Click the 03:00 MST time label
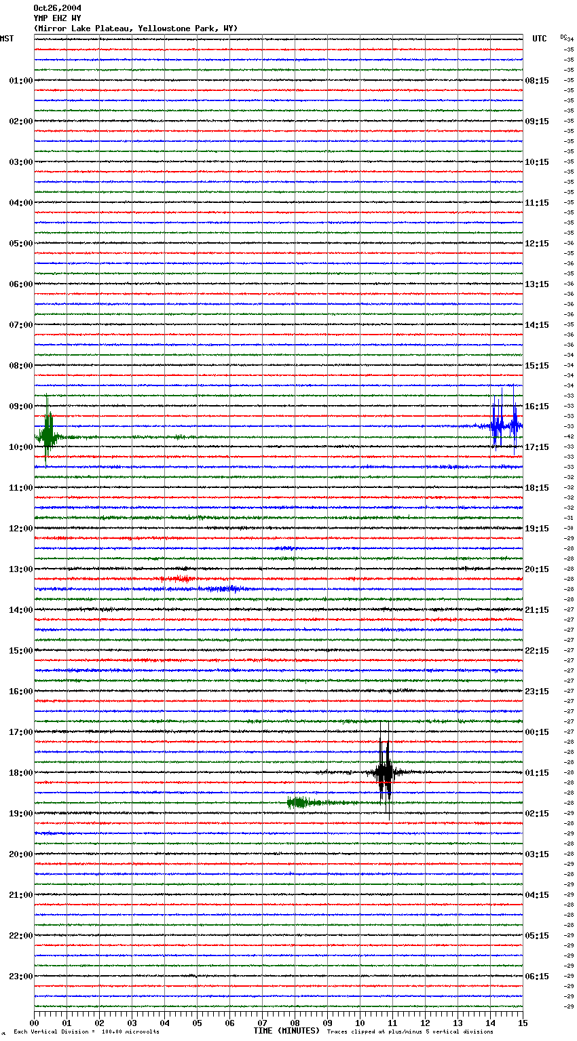Viewport: 577px width, 1041px height. pyautogui.click(x=20, y=162)
